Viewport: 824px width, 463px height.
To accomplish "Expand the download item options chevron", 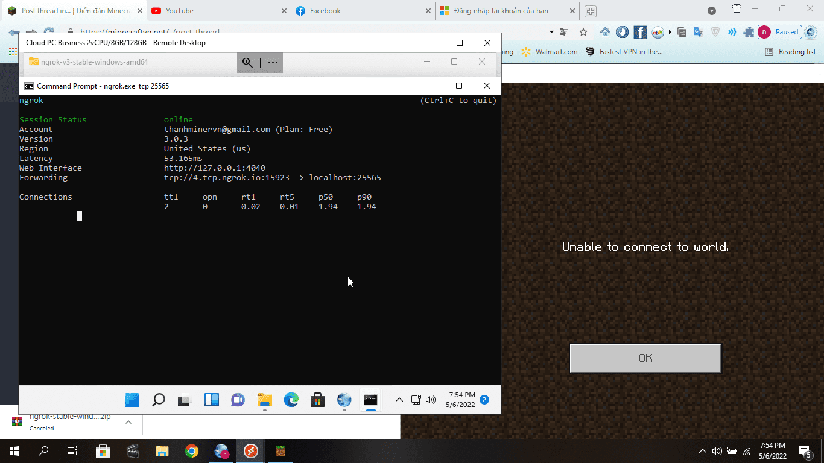I will (128, 422).
